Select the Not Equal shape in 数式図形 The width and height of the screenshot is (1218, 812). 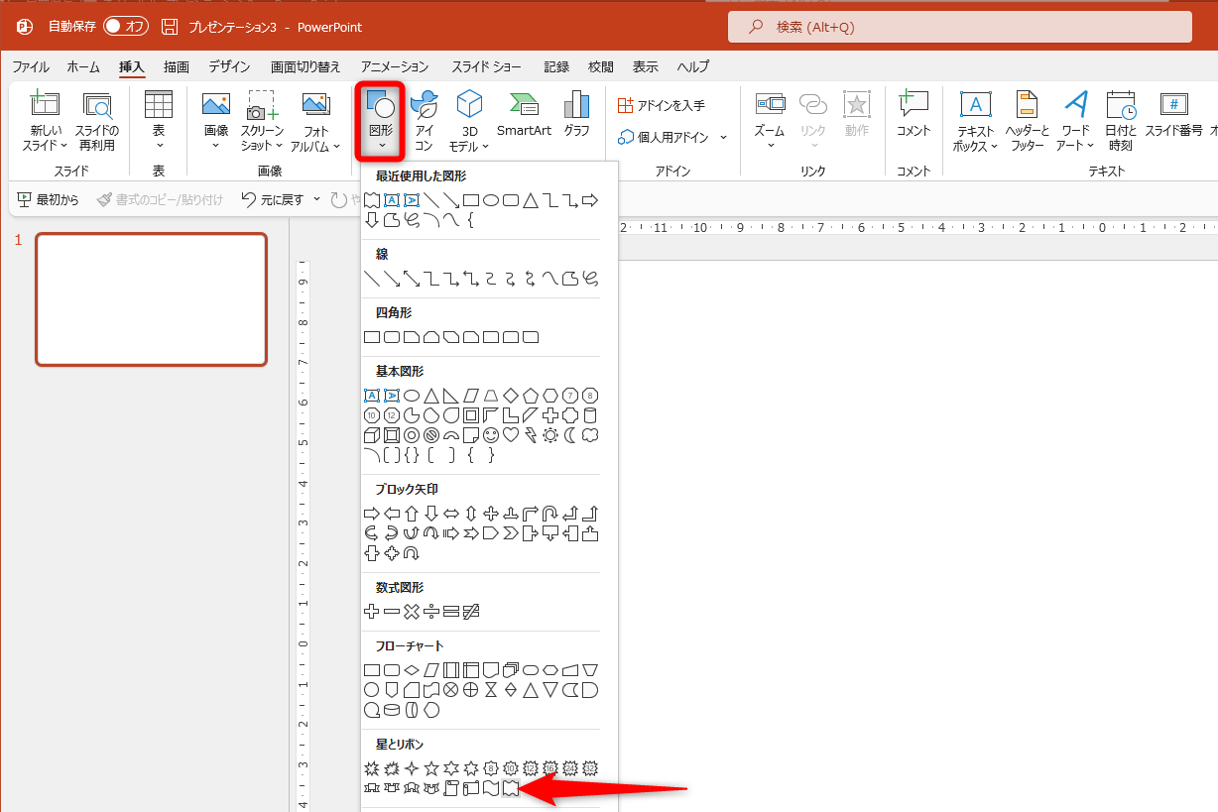coord(471,612)
